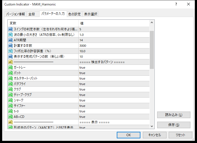This screenshot has width=197, height=143.
Task: Toggle the ガートレー true value
Action: [114, 68]
